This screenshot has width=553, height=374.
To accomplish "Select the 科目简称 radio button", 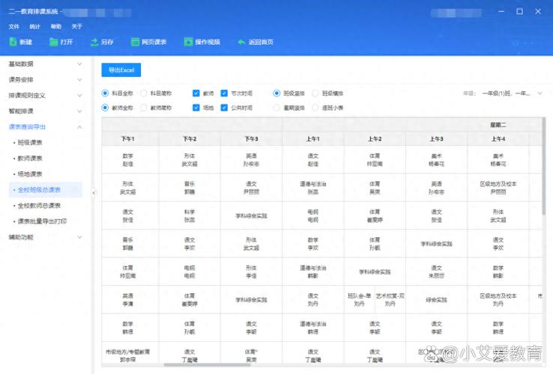I will click(x=145, y=93).
